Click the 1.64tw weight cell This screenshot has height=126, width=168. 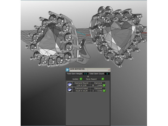click(x=99, y=85)
